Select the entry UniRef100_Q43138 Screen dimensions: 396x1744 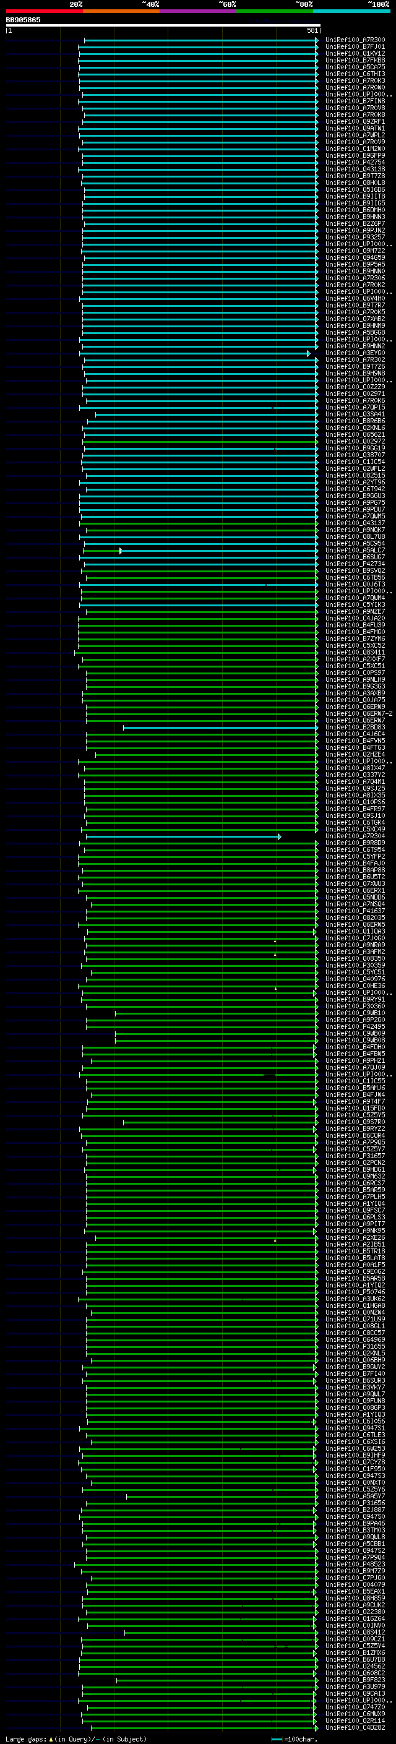pyautogui.click(x=355, y=170)
